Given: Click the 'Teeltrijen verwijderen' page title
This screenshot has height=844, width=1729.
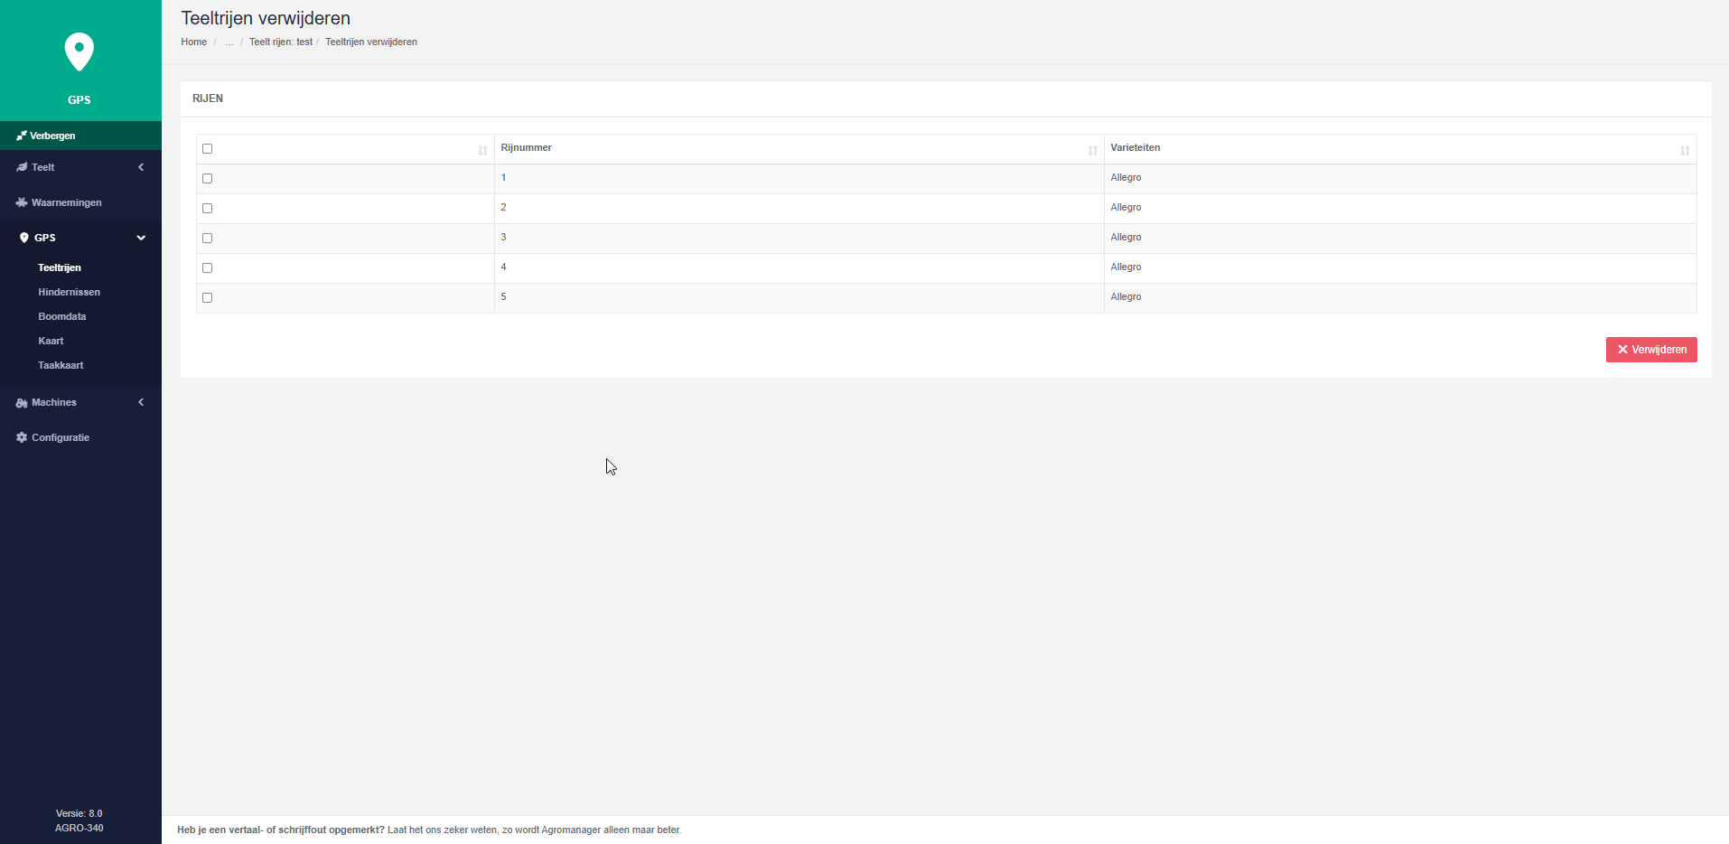Looking at the screenshot, I should pos(266,18).
